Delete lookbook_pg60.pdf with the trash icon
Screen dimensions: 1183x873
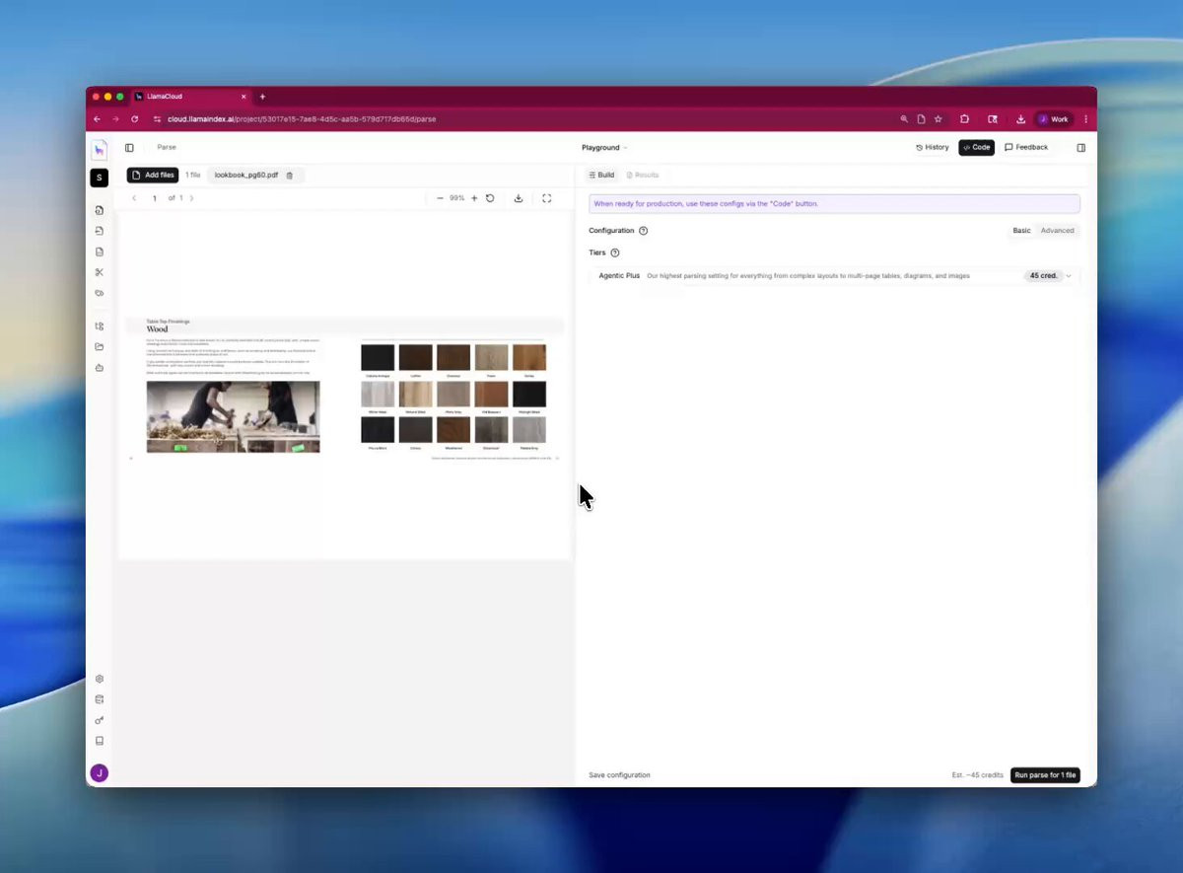[290, 176]
